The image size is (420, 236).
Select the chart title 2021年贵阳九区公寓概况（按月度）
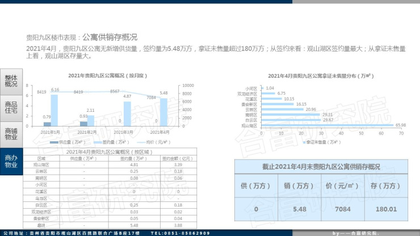coord(107,76)
